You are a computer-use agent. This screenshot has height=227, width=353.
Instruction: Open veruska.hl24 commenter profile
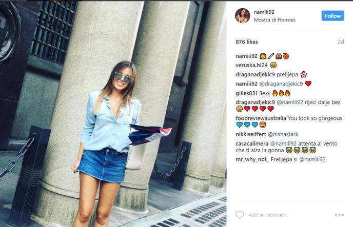252,65
